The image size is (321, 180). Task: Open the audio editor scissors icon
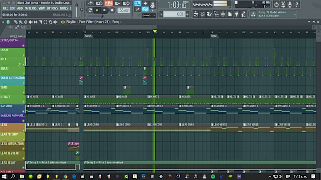click(x=283, y=4)
